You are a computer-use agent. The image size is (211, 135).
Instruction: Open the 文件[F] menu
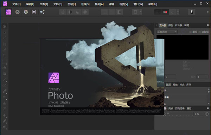click(x=17, y=4)
